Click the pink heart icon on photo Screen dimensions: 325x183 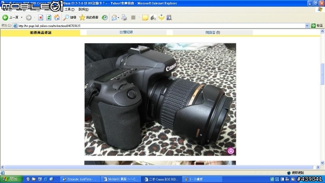pos(231,151)
